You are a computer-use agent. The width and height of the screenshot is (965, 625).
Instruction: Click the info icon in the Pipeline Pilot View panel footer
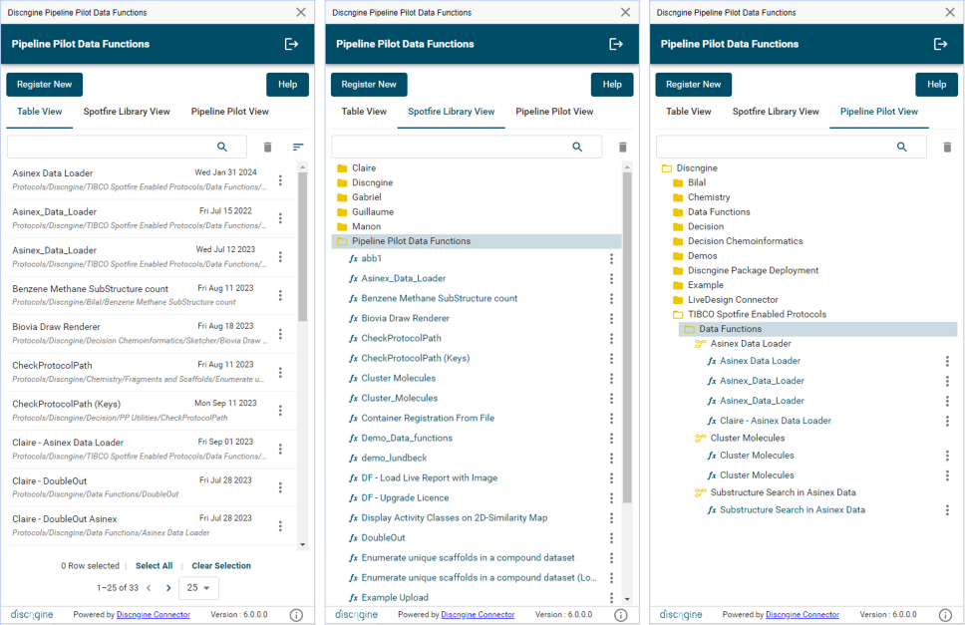click(x=945, y=615)
